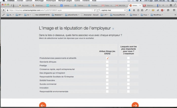
Task: Expand the JeSuisCharlie bookmarks folder
Action: [x=72, y=15]
